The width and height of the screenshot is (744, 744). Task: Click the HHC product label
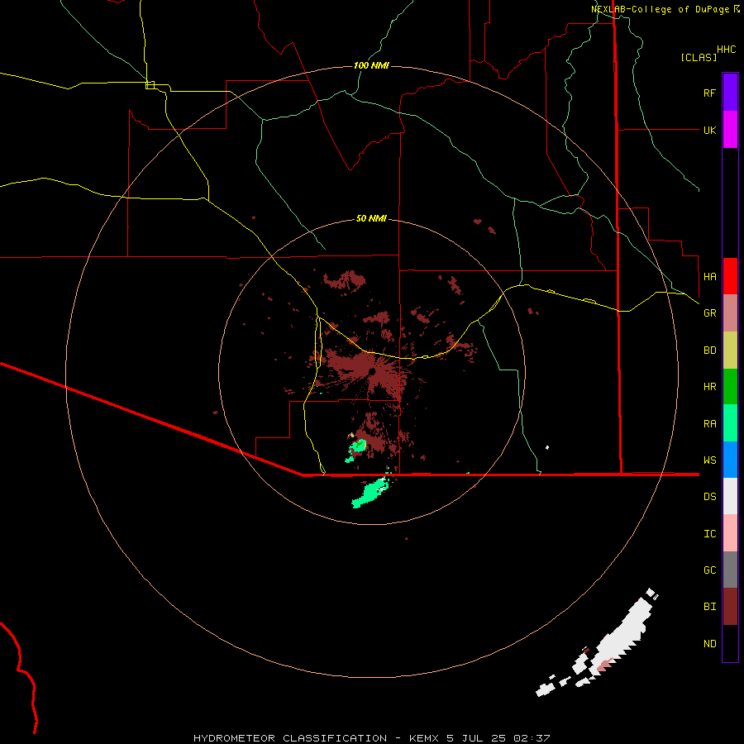click(726, 50)
